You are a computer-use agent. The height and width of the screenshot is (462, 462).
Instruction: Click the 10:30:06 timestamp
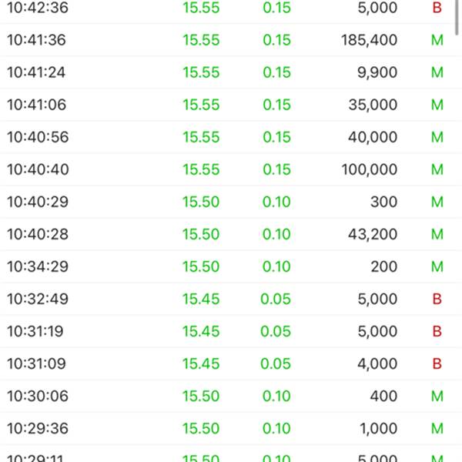[38, 396]
